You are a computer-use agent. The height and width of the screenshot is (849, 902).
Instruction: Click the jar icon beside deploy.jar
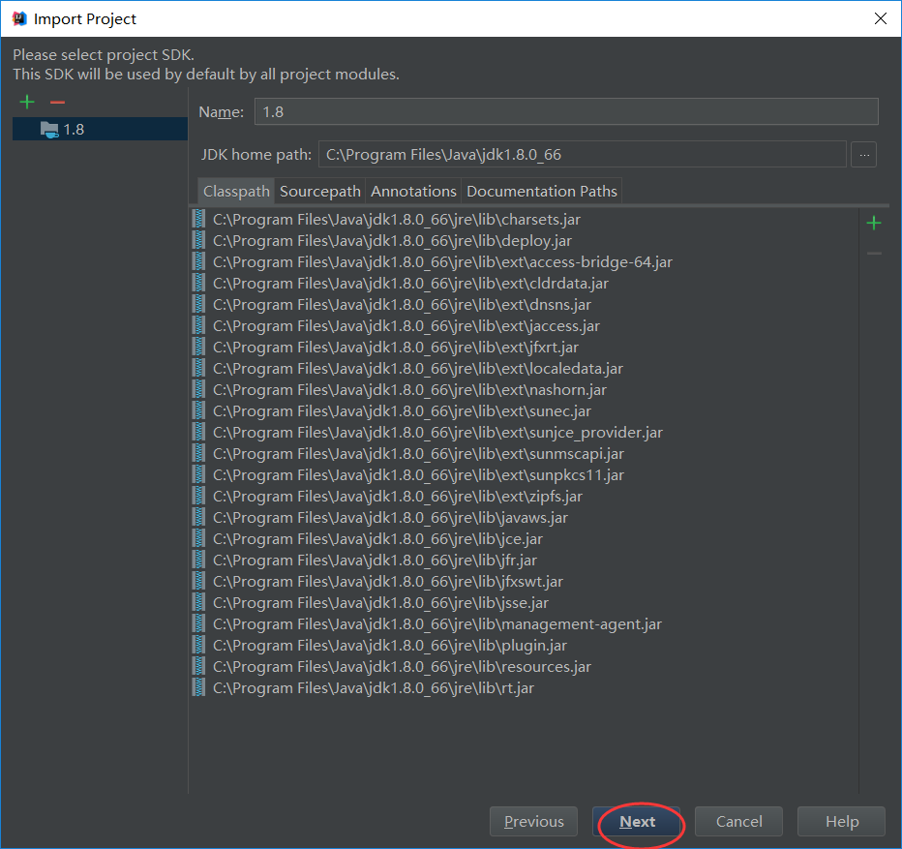tap(199, 241)
